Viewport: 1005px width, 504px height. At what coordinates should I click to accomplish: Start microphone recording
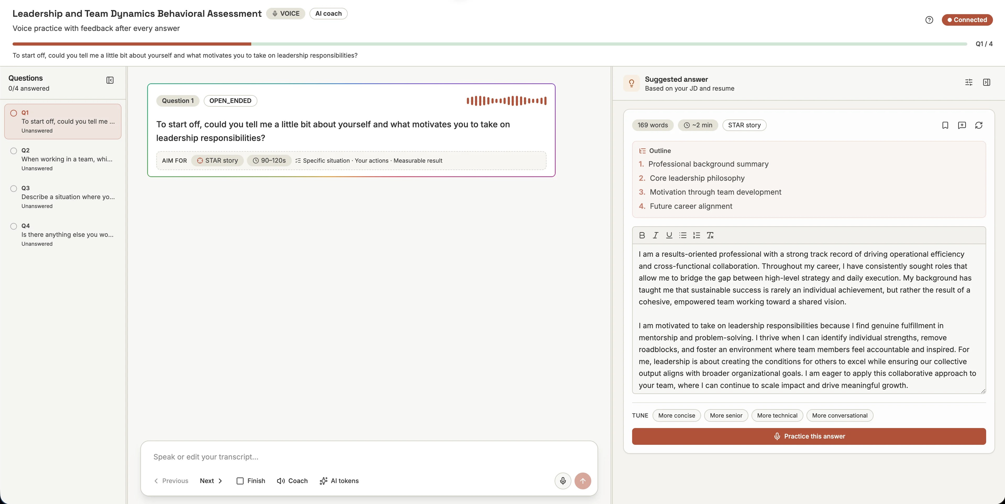coord(562,481)
